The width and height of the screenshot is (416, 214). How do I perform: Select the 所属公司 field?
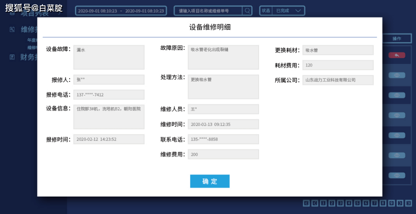pyautogui.click(x=338, y=80)
